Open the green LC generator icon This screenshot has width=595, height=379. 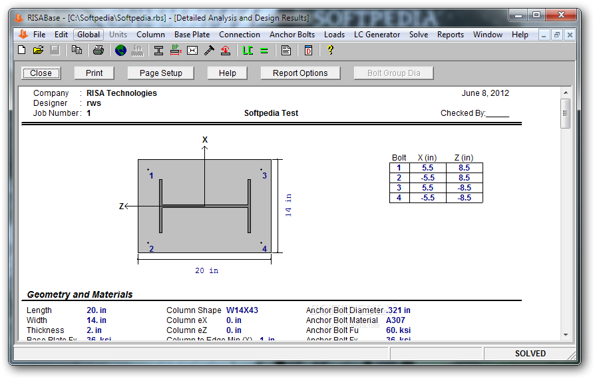(x=248, y=50)
